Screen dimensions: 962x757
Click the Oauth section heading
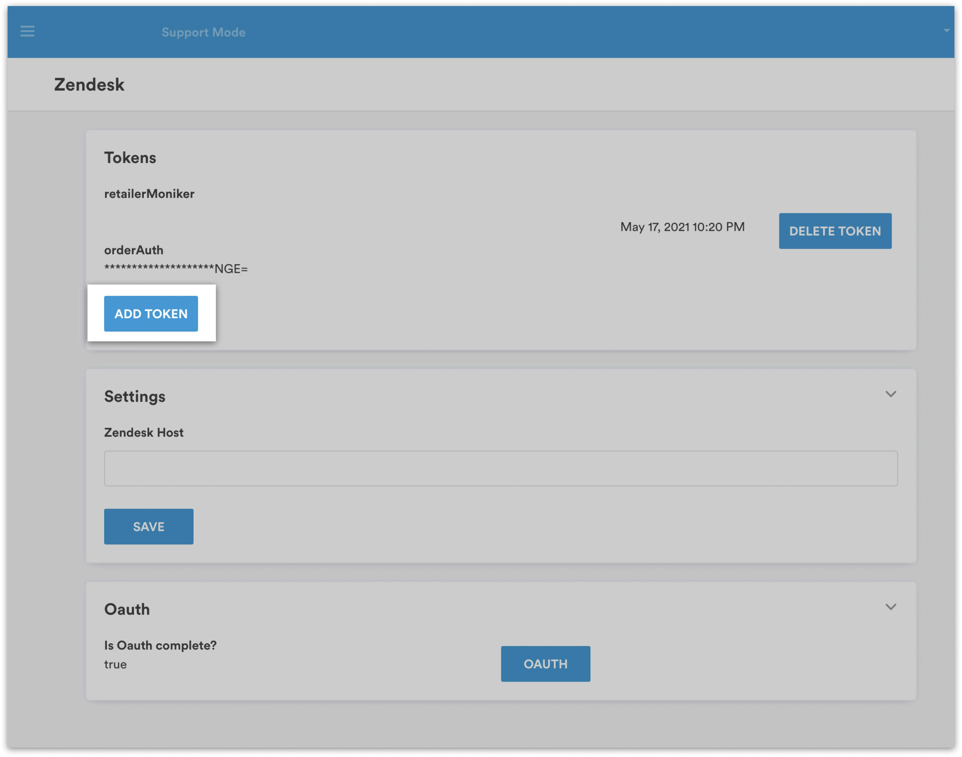point(127,609)
